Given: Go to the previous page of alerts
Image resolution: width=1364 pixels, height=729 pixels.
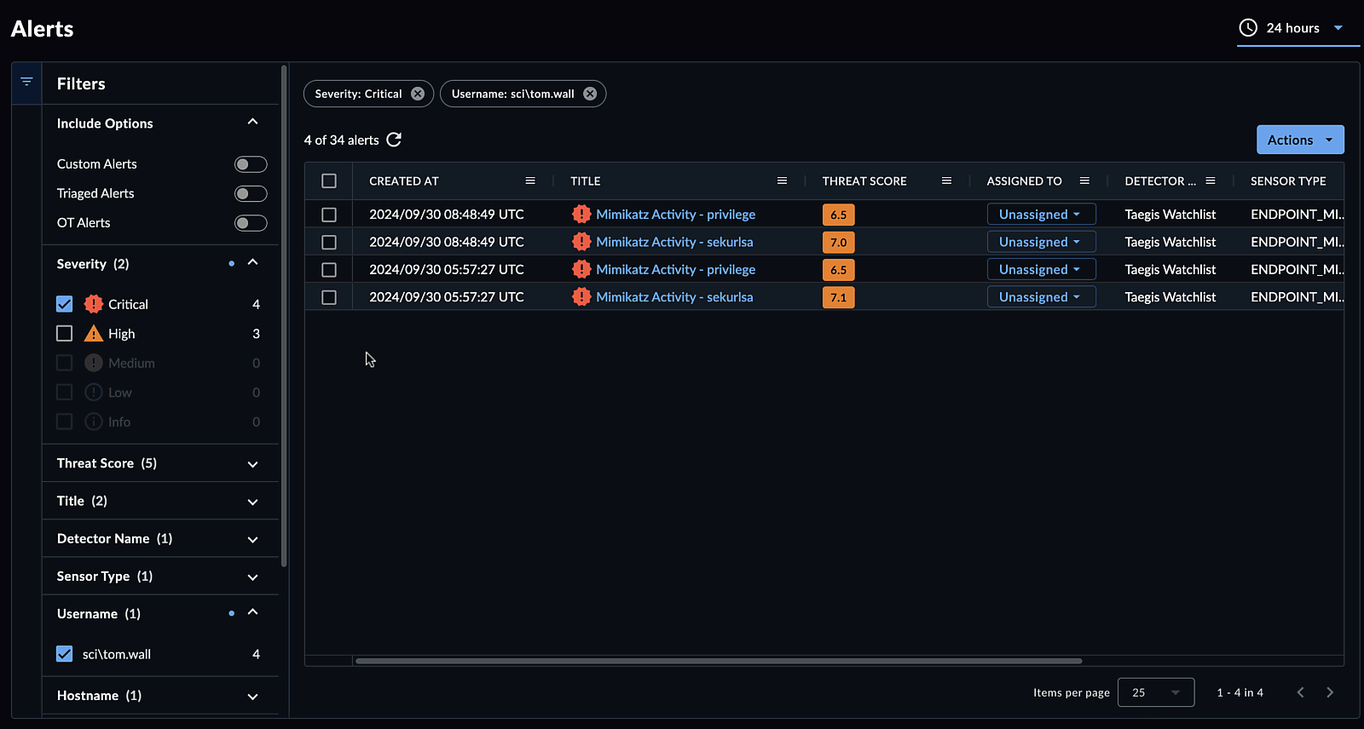Looking at the screenshot, I should click(1300, 692).
